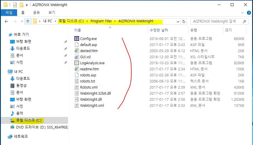Image resolution: width=253 pixels, height=145 pixels.
Task: Expand the ribbon with the chevron
Action: pos(242,13)
